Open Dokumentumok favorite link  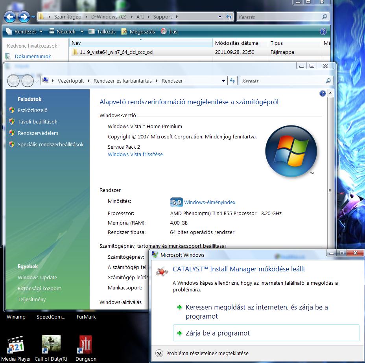pos(33,57)
